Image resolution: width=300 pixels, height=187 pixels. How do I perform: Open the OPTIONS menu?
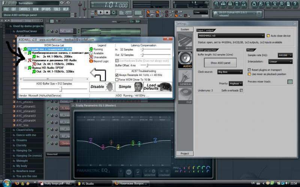click(46, 9)
